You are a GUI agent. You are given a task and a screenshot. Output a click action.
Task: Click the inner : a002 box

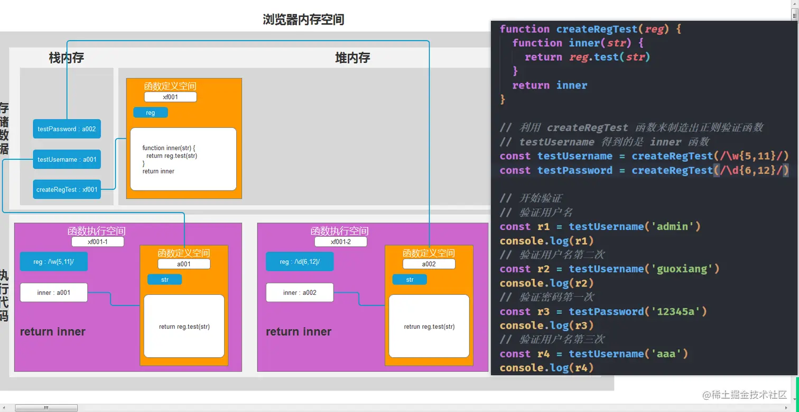tap(300, 292)
